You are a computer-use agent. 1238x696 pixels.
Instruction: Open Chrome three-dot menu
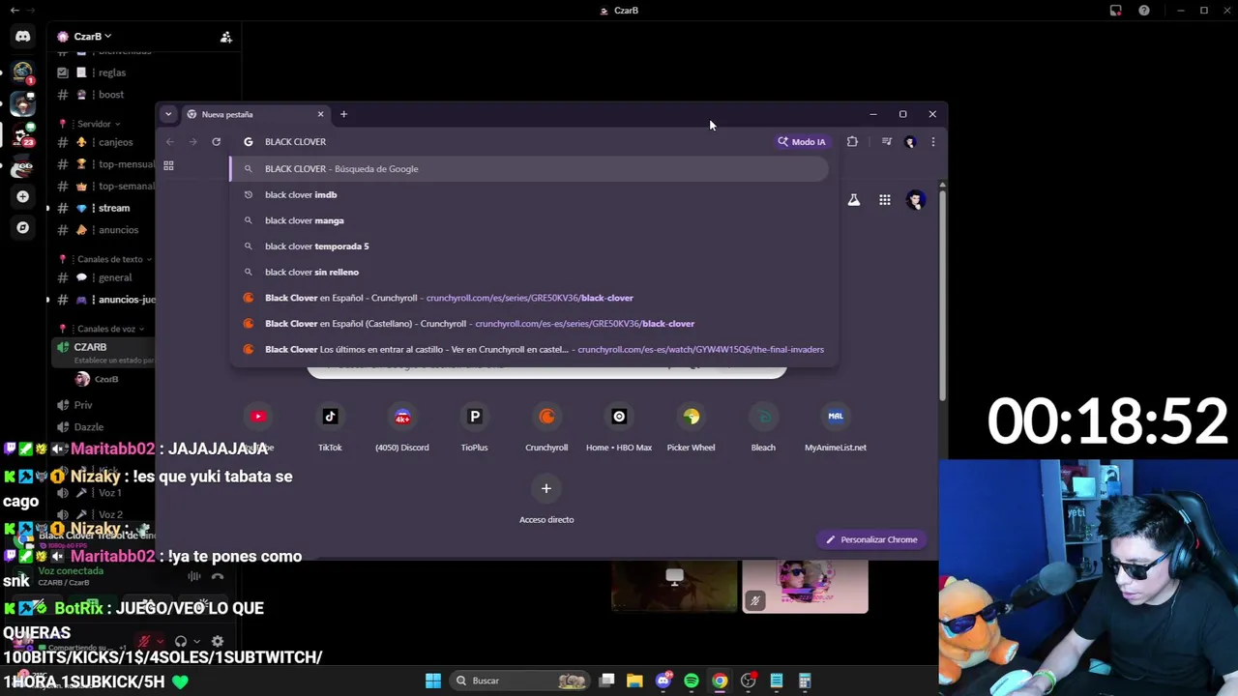[x=932, y=142]
